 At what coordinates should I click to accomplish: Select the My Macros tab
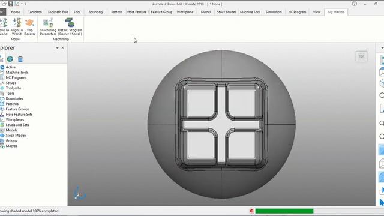(x=336, y=12)
